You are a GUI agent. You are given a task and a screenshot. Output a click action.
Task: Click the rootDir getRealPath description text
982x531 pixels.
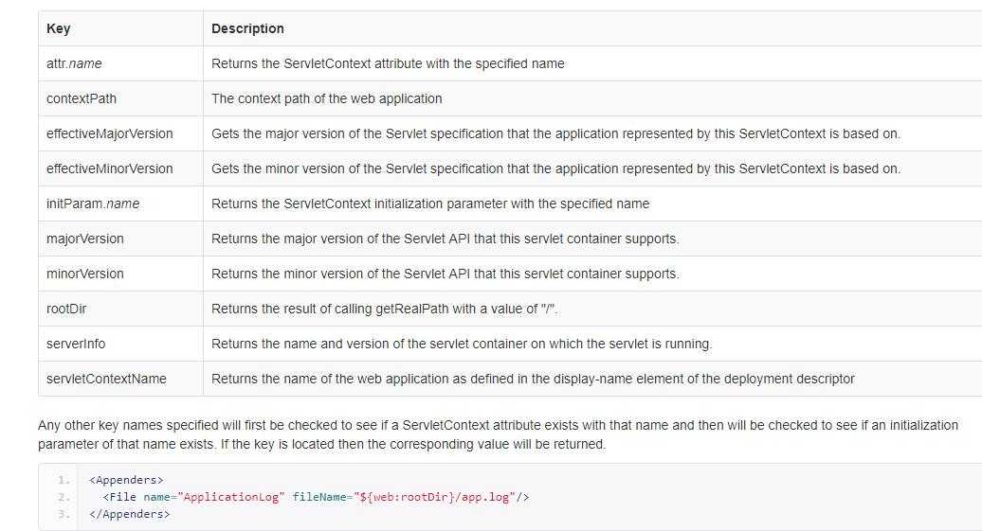(x=385, y=309)
